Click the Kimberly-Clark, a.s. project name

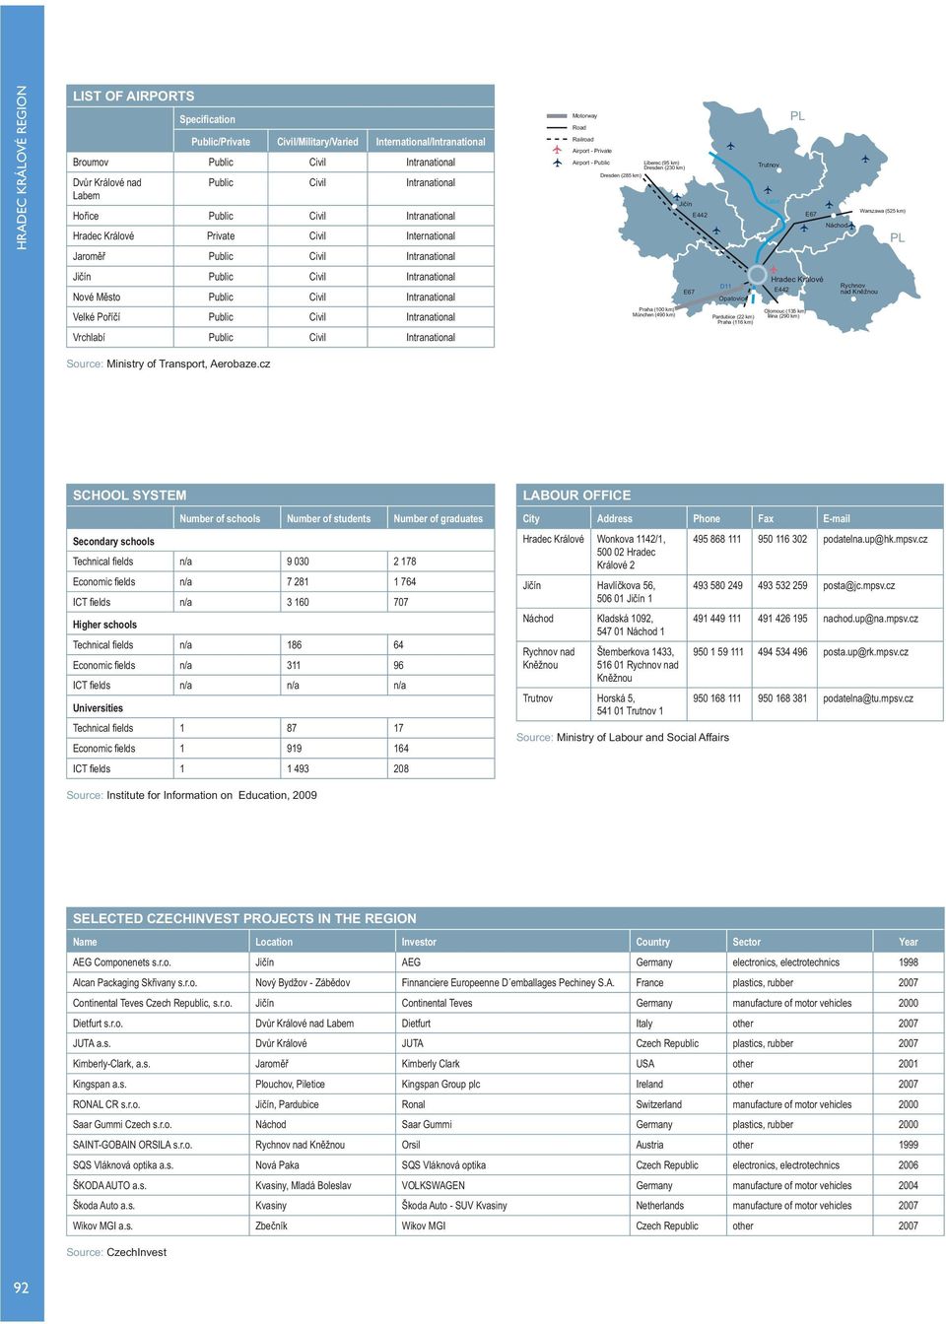111,1064
